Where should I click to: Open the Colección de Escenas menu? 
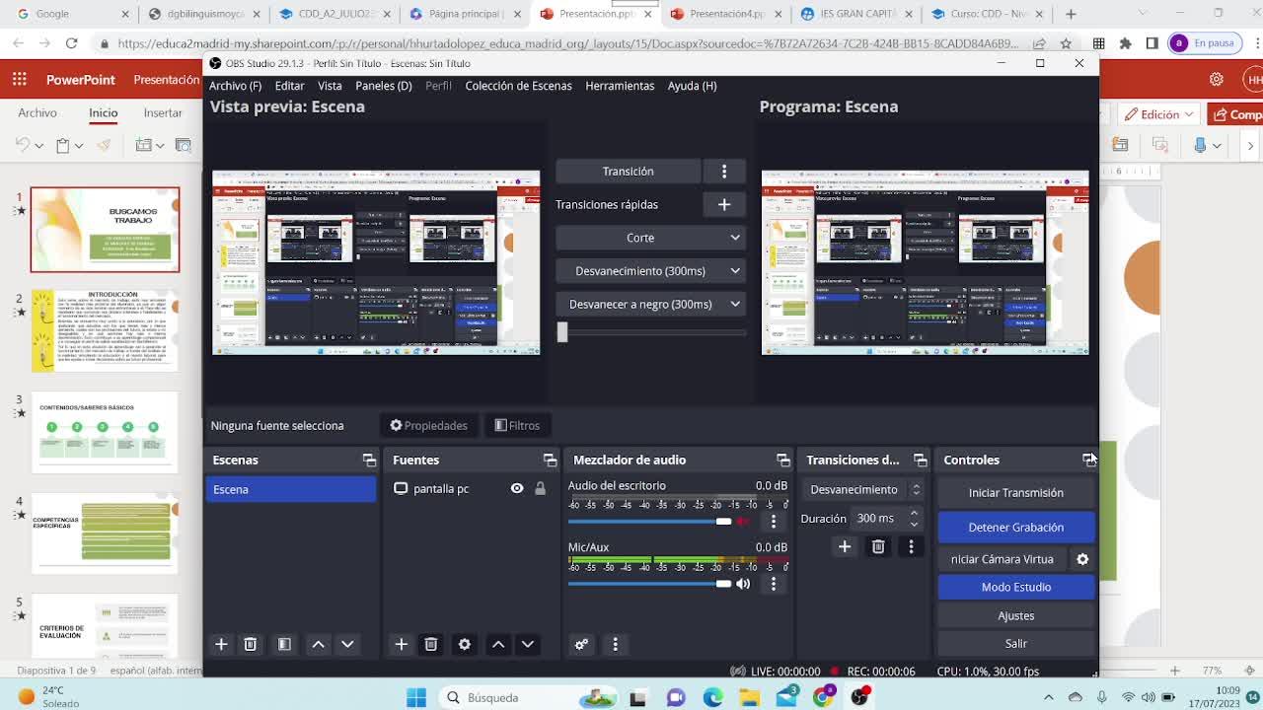(518, 86)
